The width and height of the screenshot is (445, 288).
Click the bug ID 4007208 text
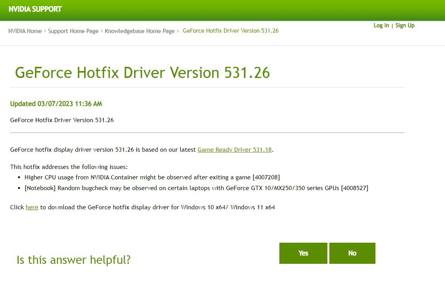click(x=266, y=177)
